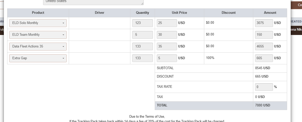The height and width of the screenshot is (122, 302).
Task: Click the quantity field showing 123
Action: tap(142, 23)
